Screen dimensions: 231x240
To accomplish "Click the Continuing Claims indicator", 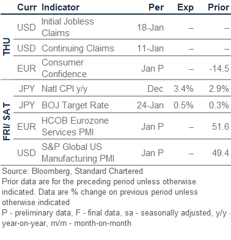I will point(78,48).
